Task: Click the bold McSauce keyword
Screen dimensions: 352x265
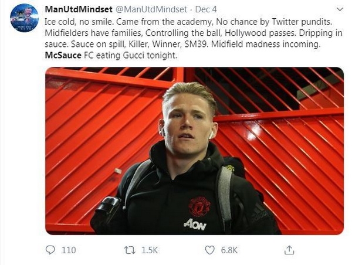Action: pos(64,56)
